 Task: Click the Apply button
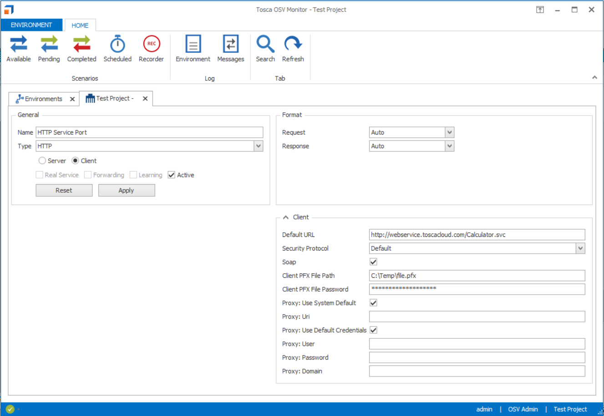[127, 190]
